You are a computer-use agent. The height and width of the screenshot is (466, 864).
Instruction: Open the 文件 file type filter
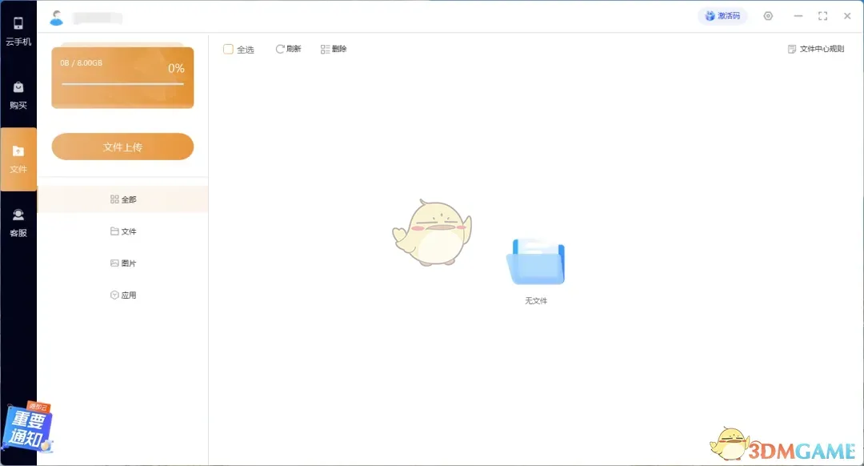(124, 231)
